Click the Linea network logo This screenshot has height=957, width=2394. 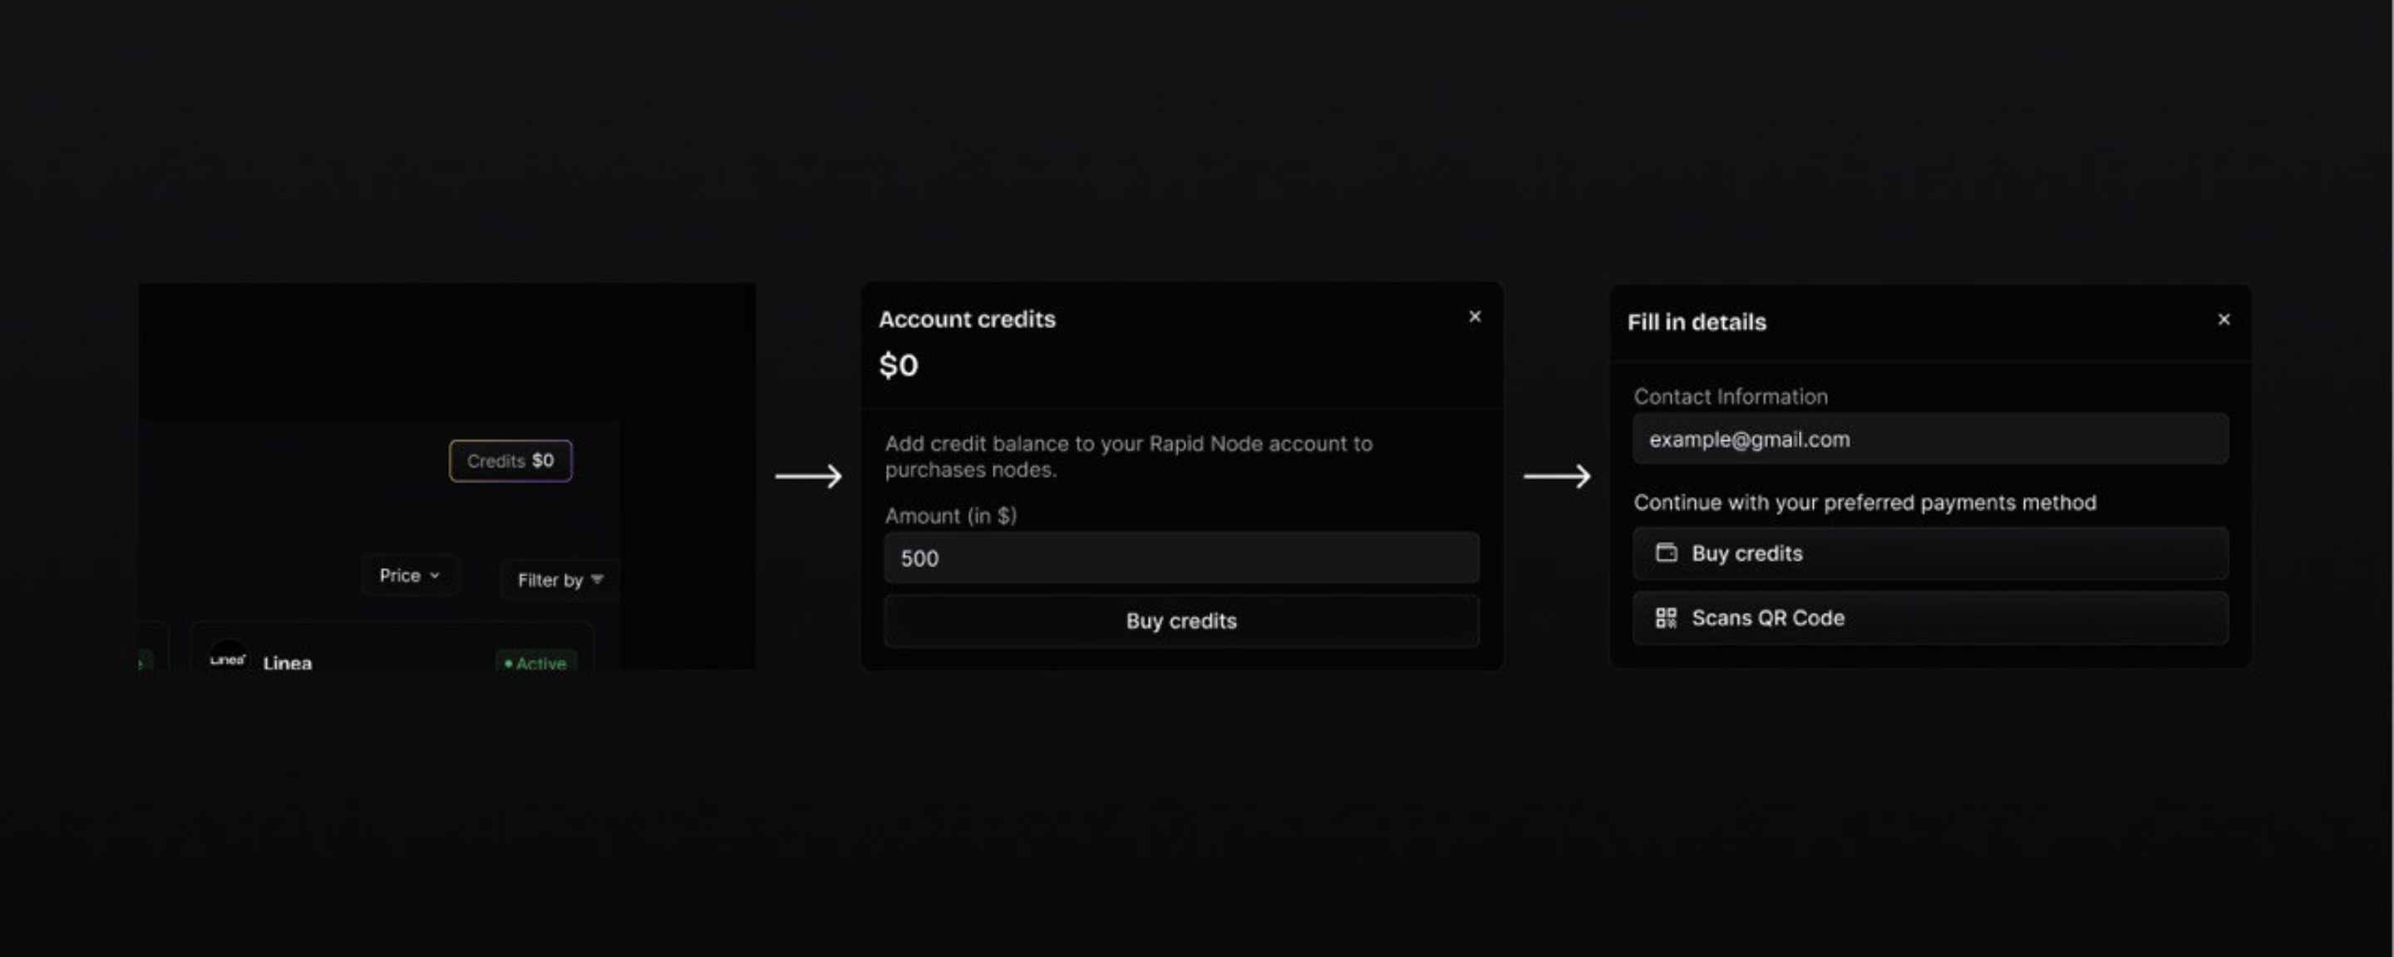(228, 659)
